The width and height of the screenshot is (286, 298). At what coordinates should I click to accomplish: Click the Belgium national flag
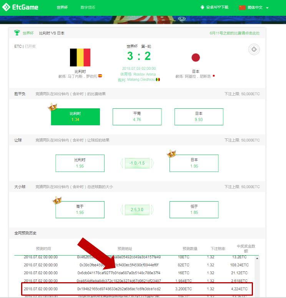(80, 57)
